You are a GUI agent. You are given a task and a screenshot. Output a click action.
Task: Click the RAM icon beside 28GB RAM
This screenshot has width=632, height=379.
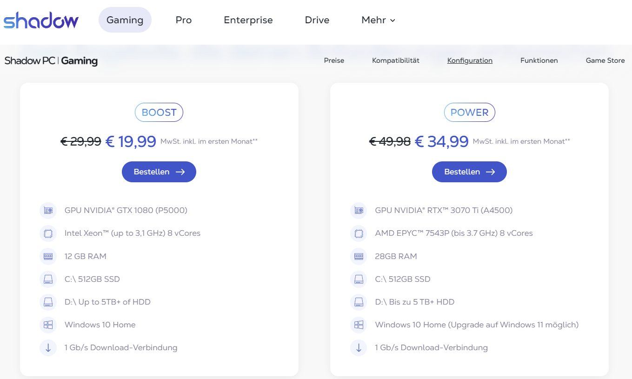[359, 256]
